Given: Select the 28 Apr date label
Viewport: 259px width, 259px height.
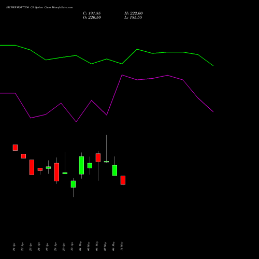Looking at the screenshot, I should point(55,247).
